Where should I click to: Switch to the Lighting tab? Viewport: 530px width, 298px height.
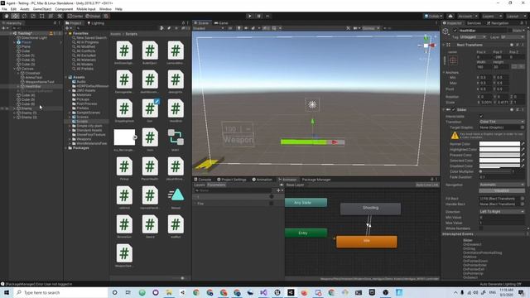click(96, 23)
